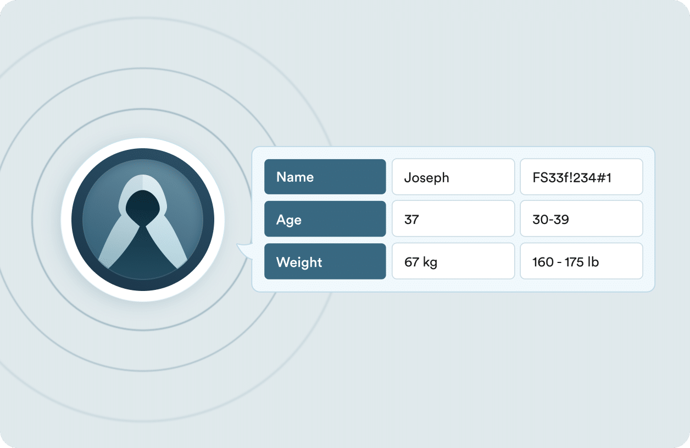Click the outermost faint concentric ring
Viewport: 690px width, 448px height.
tap(143, 18)
